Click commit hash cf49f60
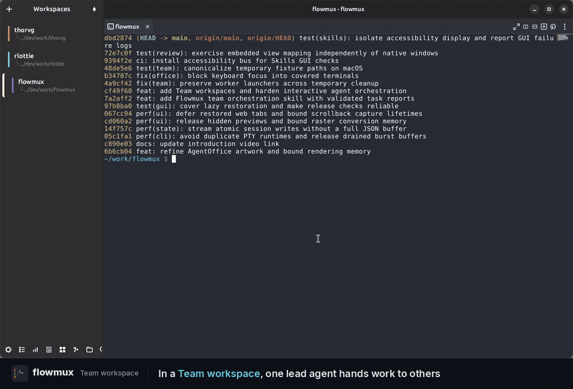 tap(118, 91)
